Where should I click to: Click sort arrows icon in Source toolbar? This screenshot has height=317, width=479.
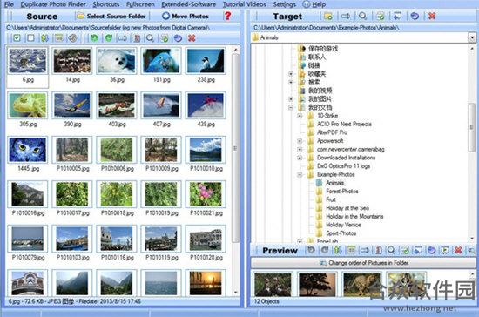(44, 38)
